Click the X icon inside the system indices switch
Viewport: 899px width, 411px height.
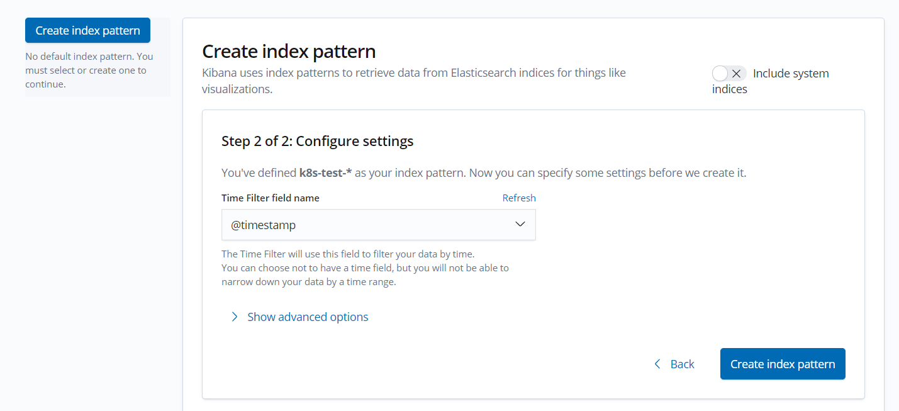736,73
